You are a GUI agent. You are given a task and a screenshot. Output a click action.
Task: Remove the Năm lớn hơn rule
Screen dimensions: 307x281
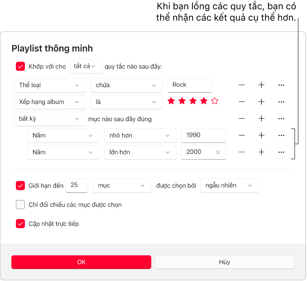[x=242, y=152]
